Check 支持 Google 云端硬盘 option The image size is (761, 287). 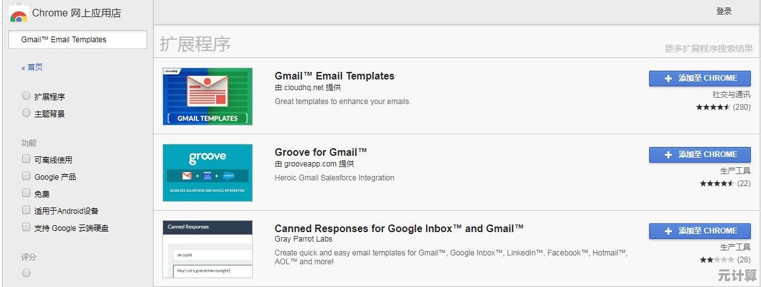coord(26,227)
